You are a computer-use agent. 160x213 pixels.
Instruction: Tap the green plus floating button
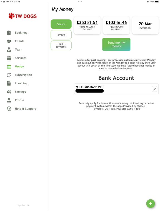(150, 204)
